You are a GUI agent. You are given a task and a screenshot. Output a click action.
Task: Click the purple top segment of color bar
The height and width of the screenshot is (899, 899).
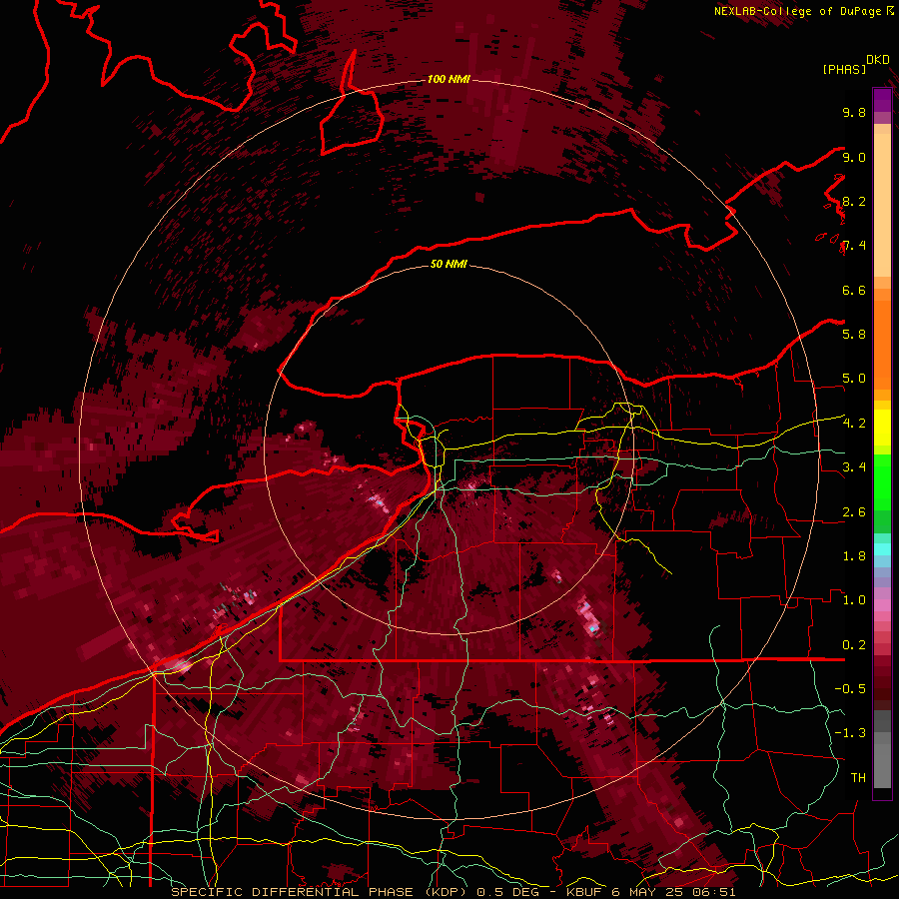click(x=882, y=100)
